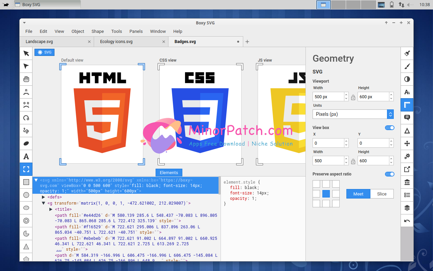Screen dimensions: 433x271
Task: Click the Elements panel button
Action: pyautogui.click(x=169, y=172)
